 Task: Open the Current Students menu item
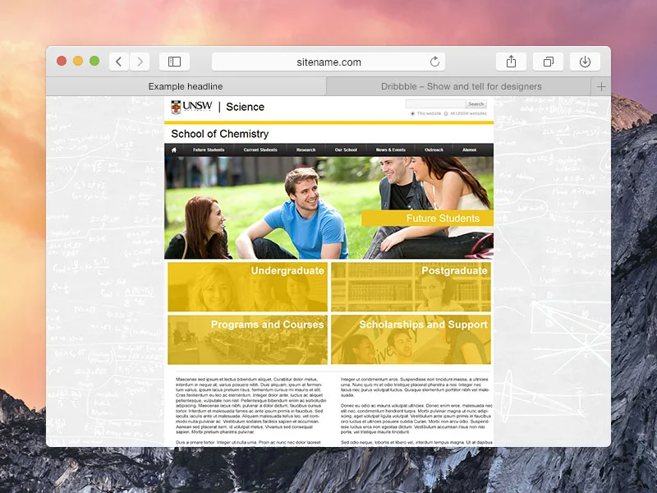[260, 150]
